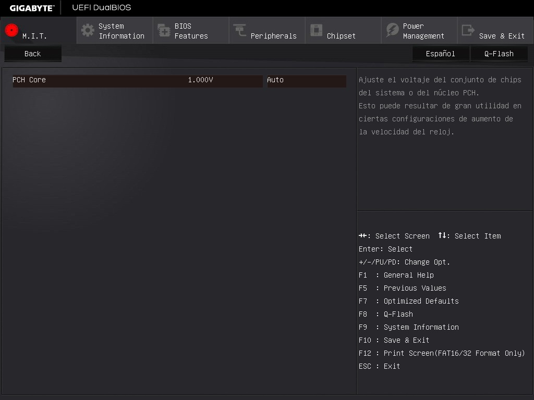Open the Chipset tab label
The width and height of the screenshot is (534, 400).
click(341, 36)
